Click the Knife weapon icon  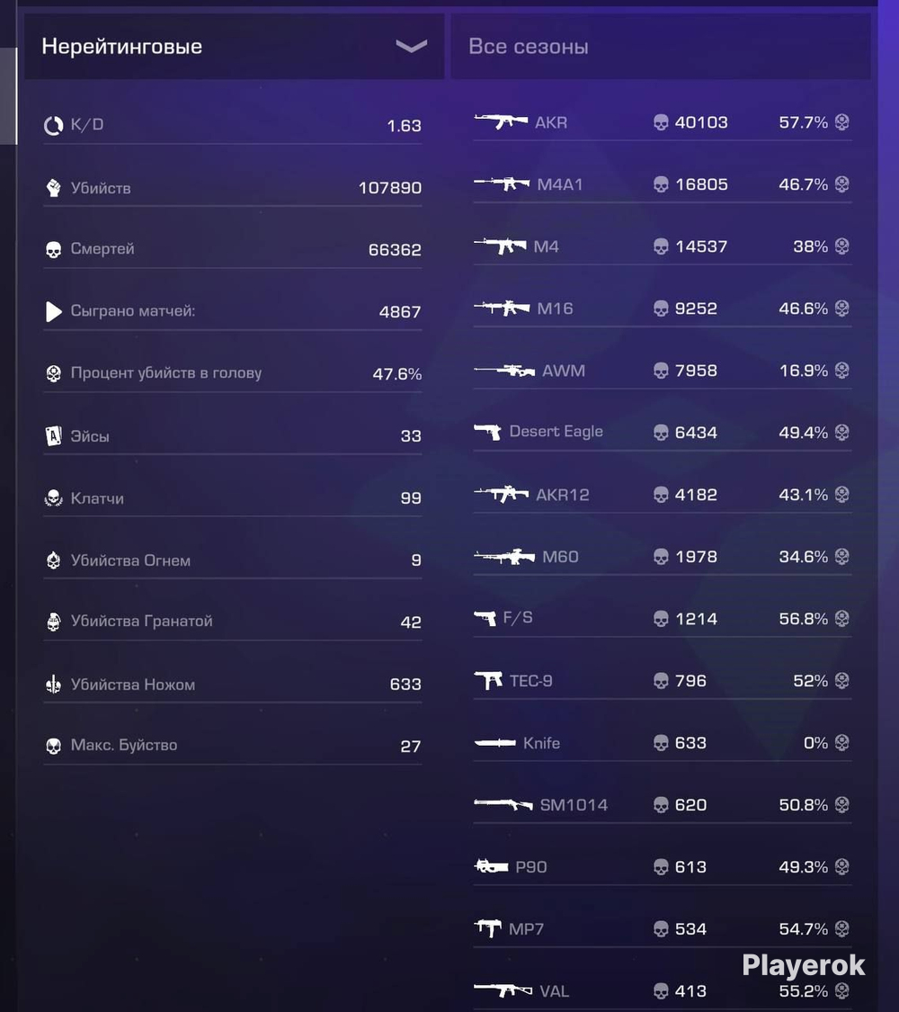pyautogui.click(x=495, y=743)
